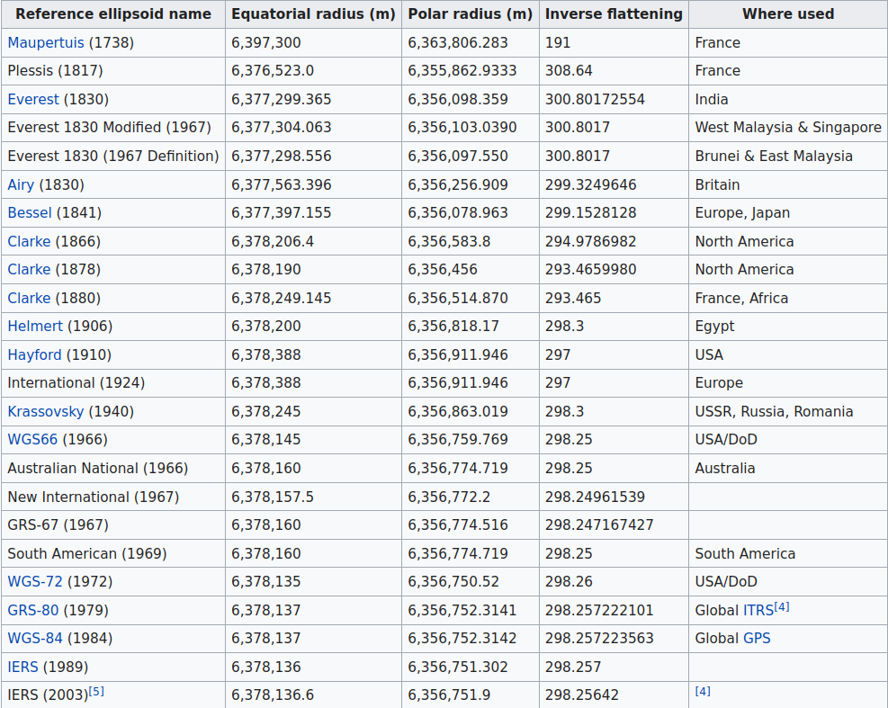
Task: Open the Bessel article link
Action: coord(30,213)
